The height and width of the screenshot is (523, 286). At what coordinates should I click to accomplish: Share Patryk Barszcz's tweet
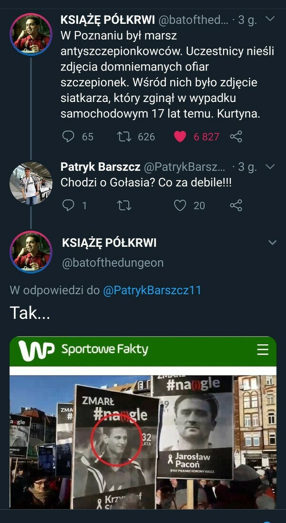(236, 205)
